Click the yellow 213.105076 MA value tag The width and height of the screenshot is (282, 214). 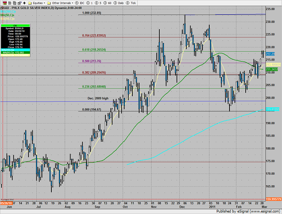[273, 65]
